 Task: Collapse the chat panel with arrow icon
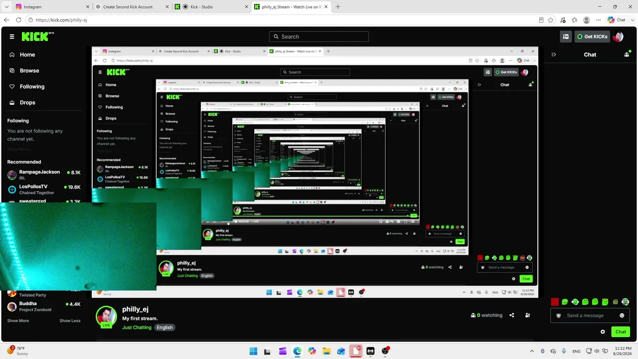click(554, 54)
